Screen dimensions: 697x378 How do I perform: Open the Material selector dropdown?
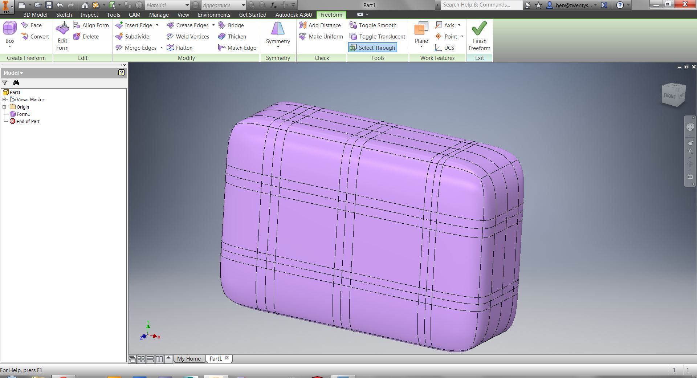188,5
